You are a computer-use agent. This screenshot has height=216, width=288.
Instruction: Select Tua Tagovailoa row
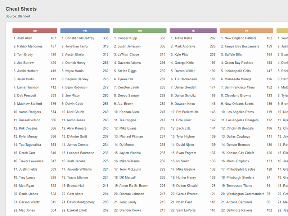point(35,145)
